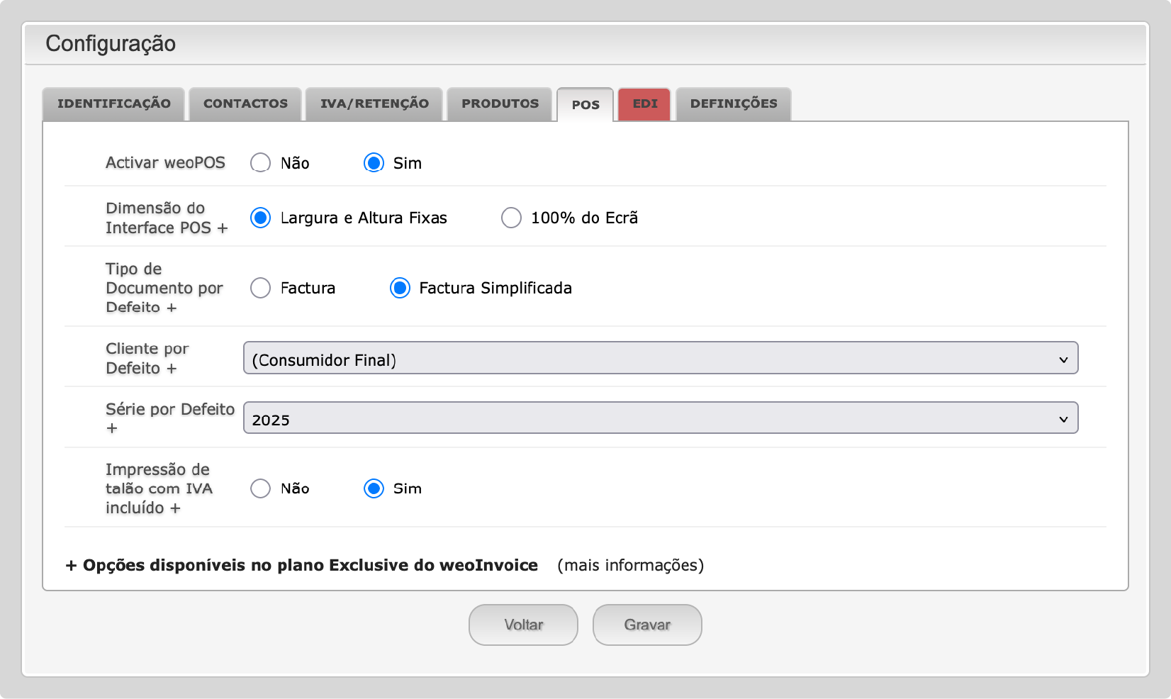Open the Cliente por Defeito dropdown
Image resolution: width=1171 pixels, height=699 pixels.
660,358
